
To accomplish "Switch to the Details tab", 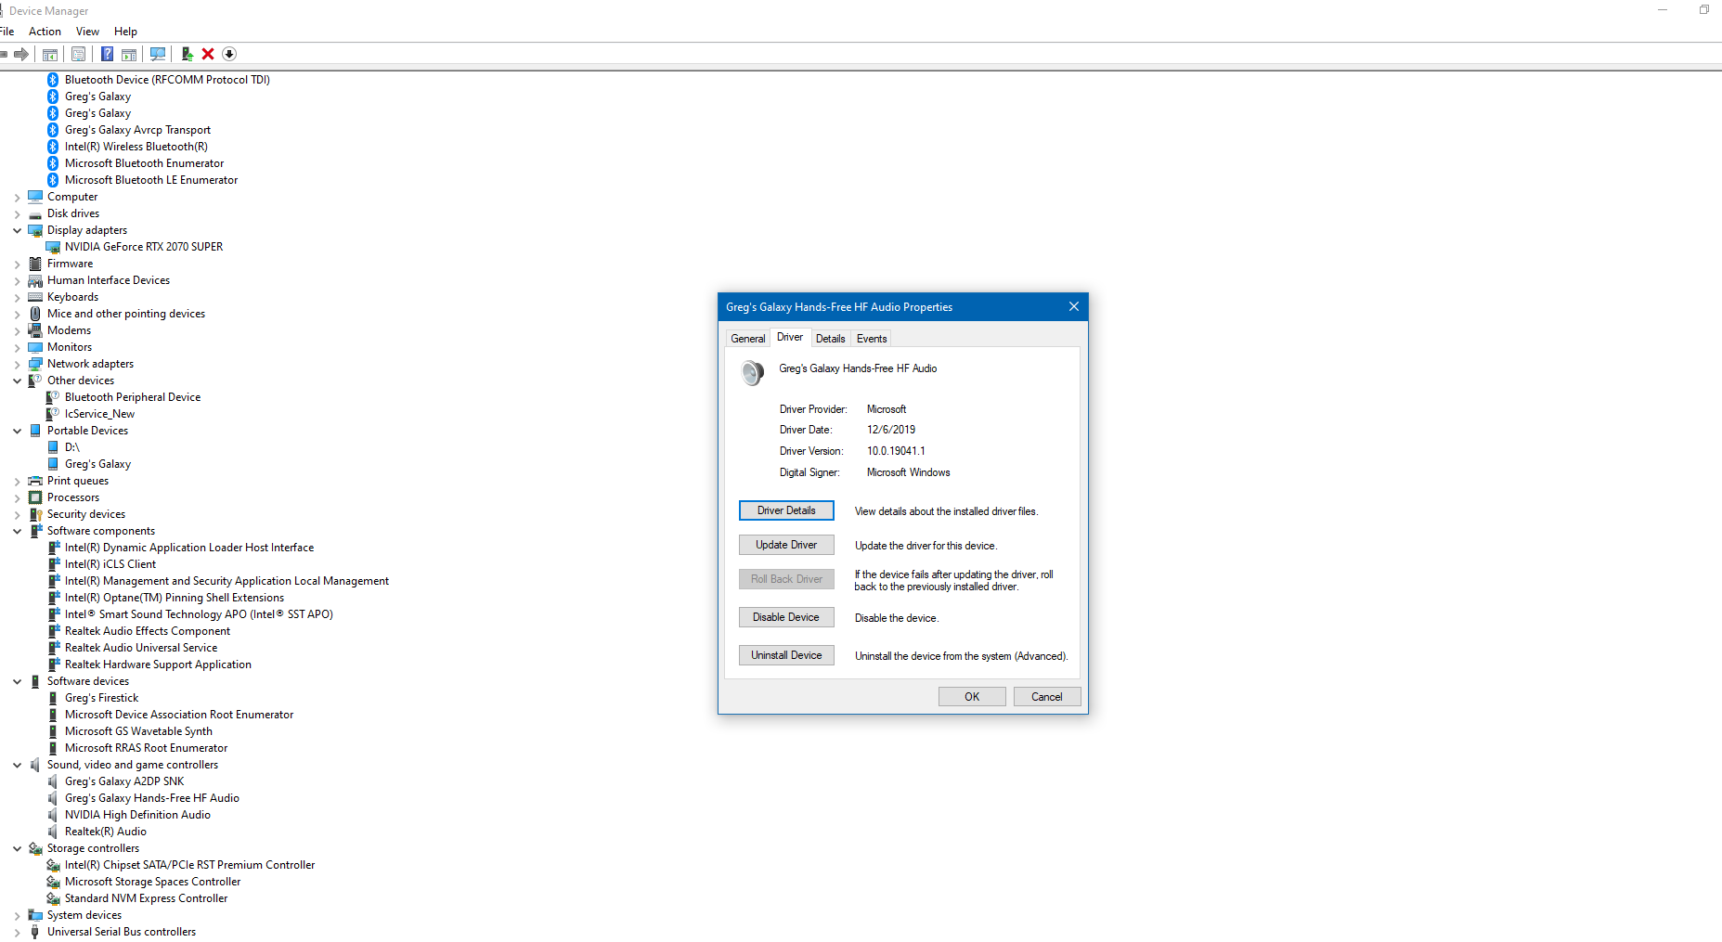I will (831, 339).
